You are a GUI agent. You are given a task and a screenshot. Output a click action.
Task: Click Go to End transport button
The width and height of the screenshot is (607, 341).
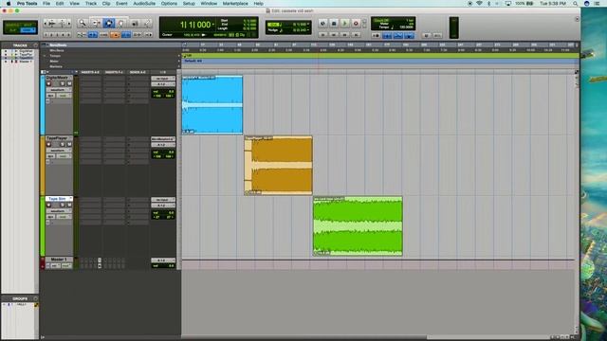coord(356,35)
